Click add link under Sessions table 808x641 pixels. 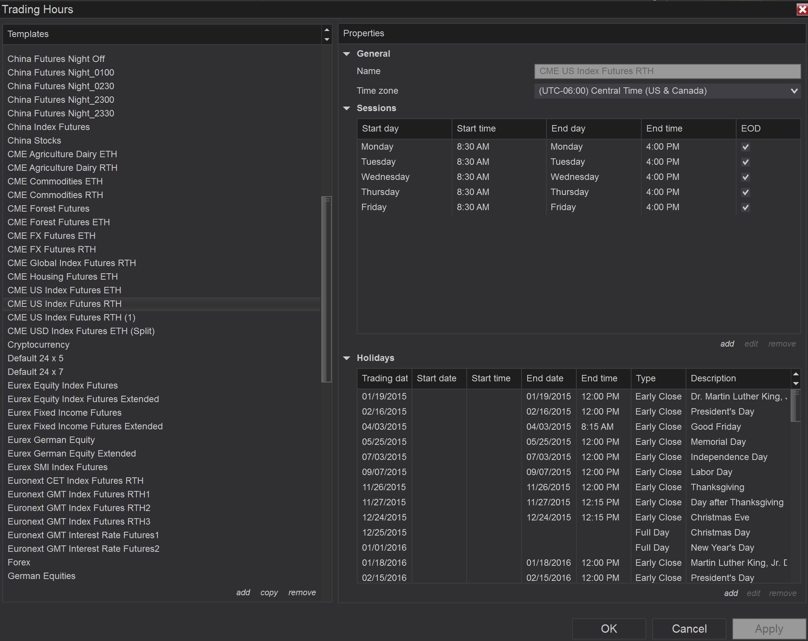(727, 344)
